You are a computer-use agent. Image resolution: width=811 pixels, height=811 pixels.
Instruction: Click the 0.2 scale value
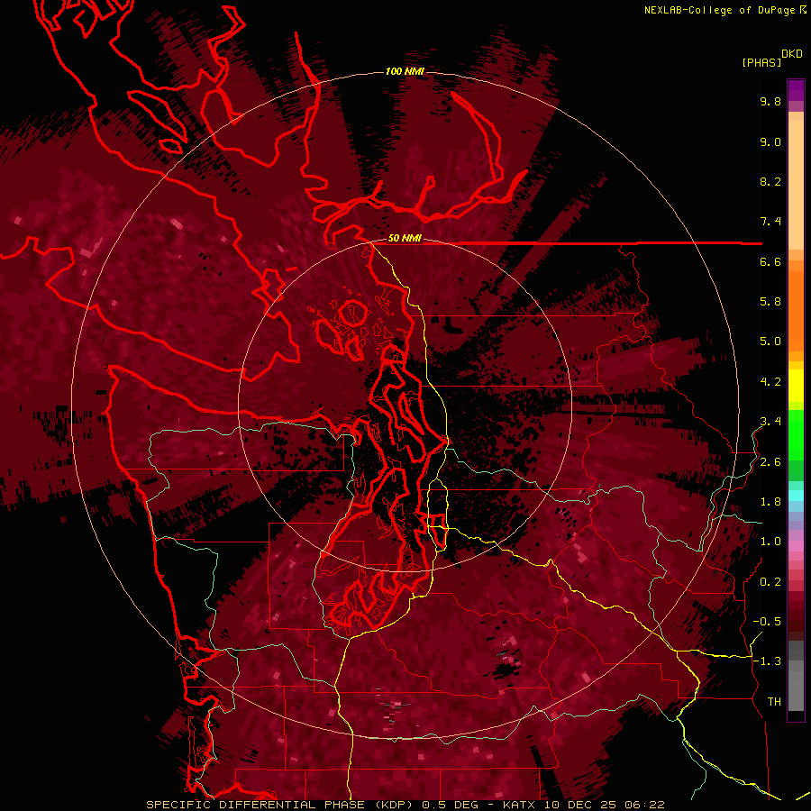(x=770, y=582)
